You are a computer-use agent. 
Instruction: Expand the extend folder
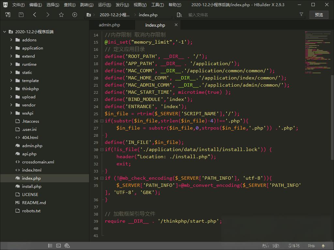point(11,56)
